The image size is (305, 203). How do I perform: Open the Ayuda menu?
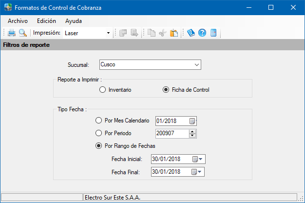(x=74, y=21)
